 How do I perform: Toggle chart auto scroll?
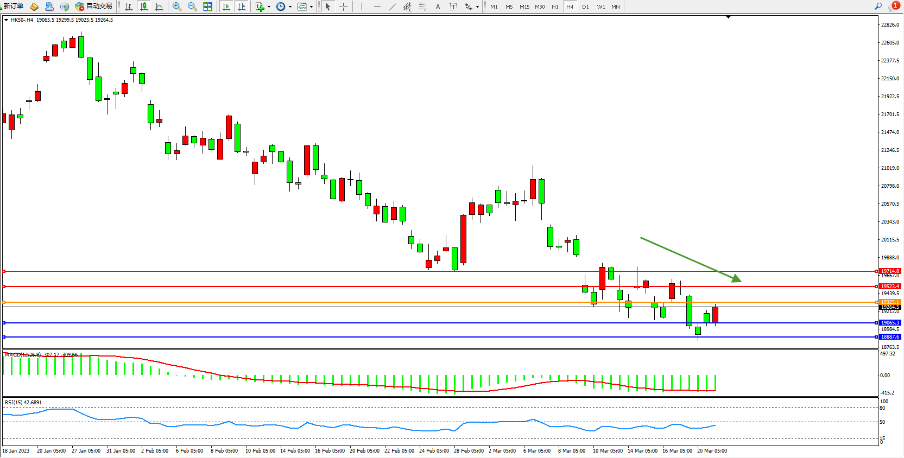pos(227,7)
